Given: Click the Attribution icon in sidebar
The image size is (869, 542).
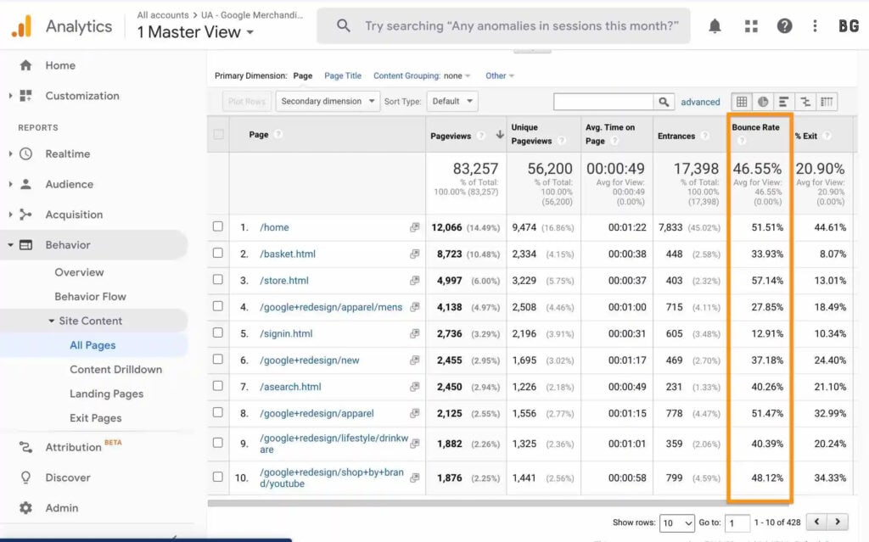Looking at the screenshot, I should (25, 447).
